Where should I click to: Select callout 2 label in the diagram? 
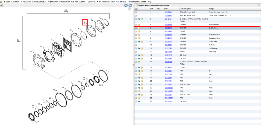tap(19, 40)
